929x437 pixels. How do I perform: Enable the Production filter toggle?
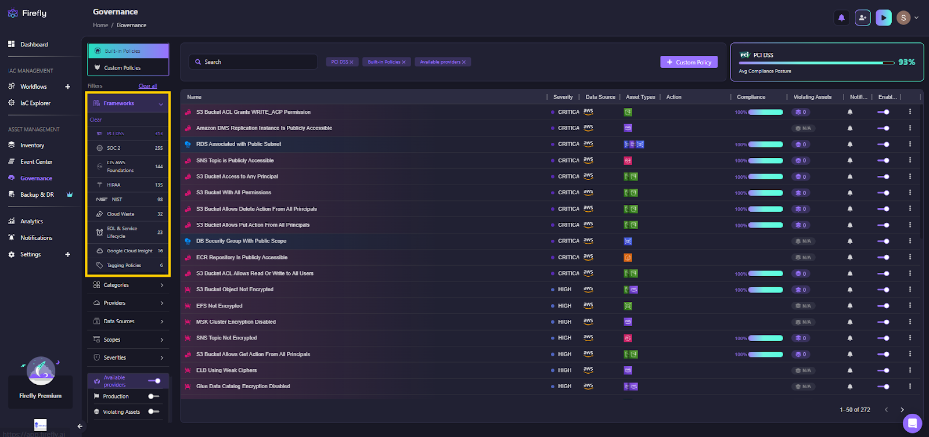click(153, 396)
